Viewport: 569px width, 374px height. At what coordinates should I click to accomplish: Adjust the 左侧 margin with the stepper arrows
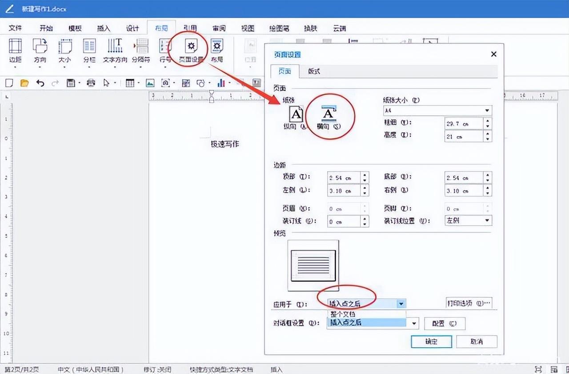[365, 191]
